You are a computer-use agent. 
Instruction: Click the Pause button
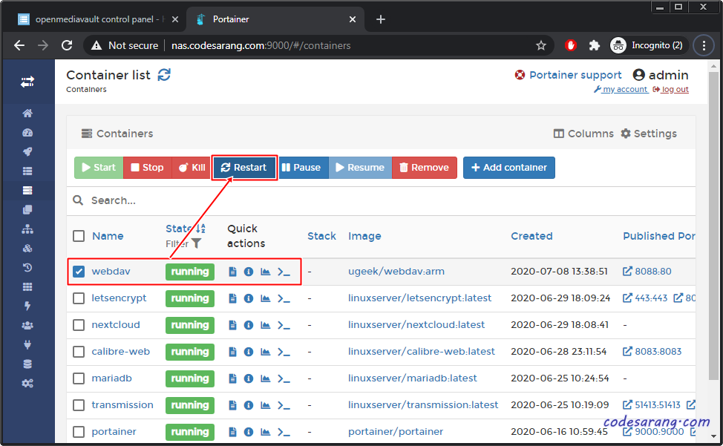[x=302, y=168]
